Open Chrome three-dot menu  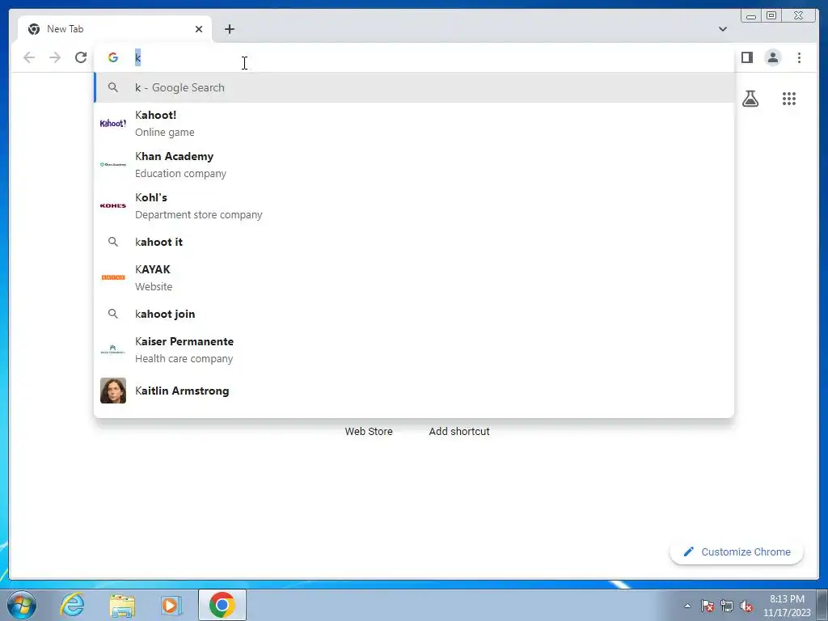coord(799,57)
